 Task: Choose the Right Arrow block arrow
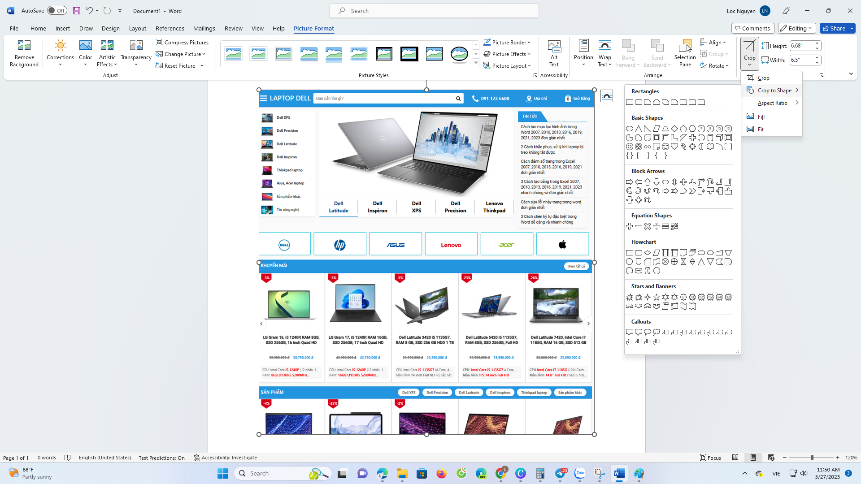pyautogui.click(x=630, y=182)
